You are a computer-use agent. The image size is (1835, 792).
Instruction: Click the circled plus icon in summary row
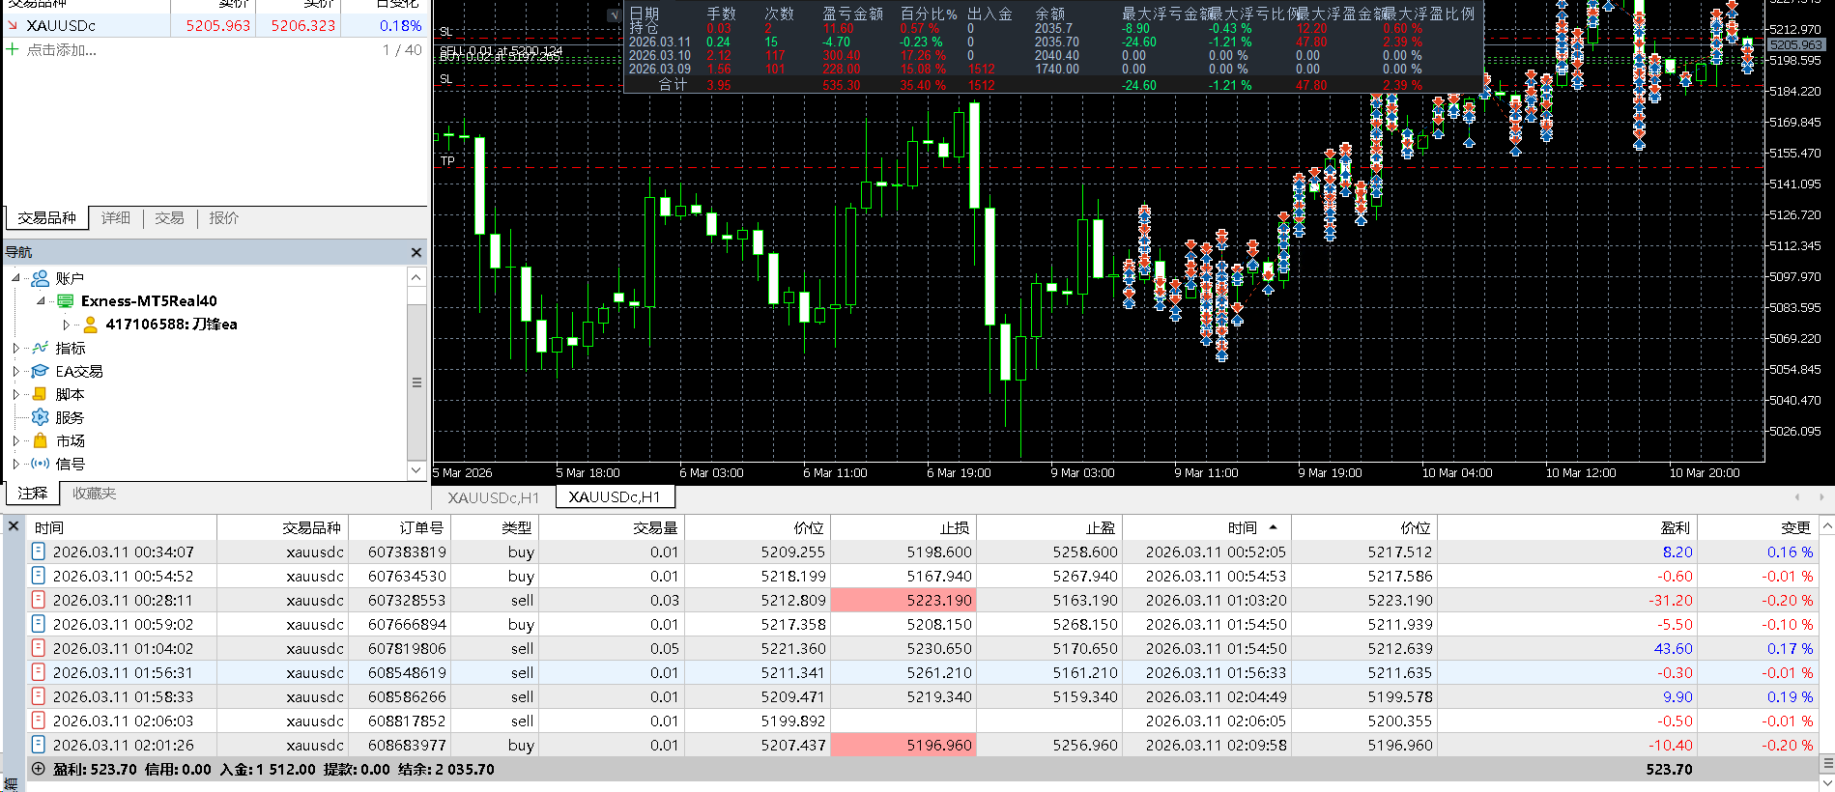pos(39,769)
